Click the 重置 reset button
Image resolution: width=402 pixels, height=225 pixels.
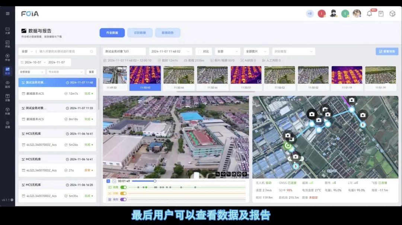pos(91,72)
